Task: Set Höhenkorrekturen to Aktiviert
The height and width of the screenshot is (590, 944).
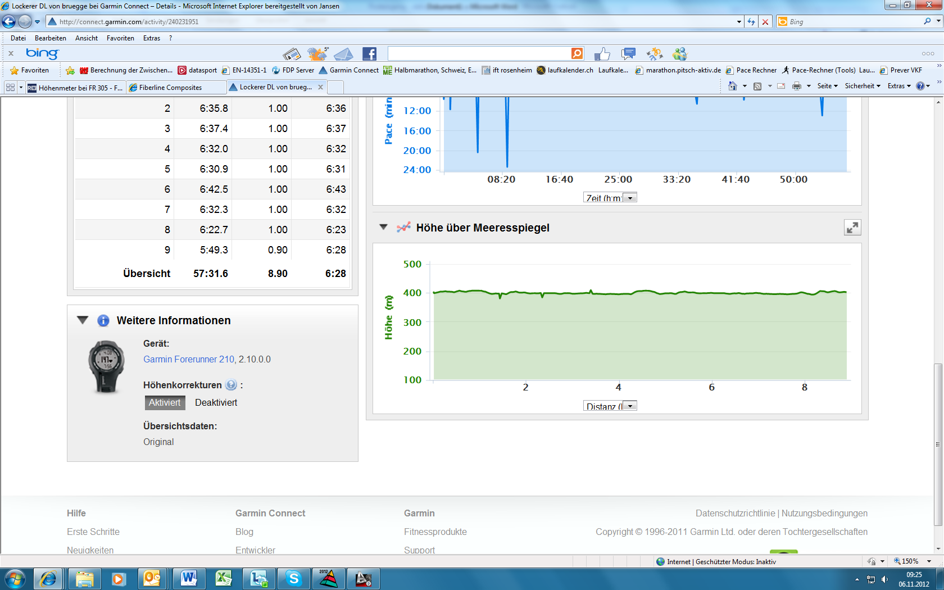Action: pos(165,402)
